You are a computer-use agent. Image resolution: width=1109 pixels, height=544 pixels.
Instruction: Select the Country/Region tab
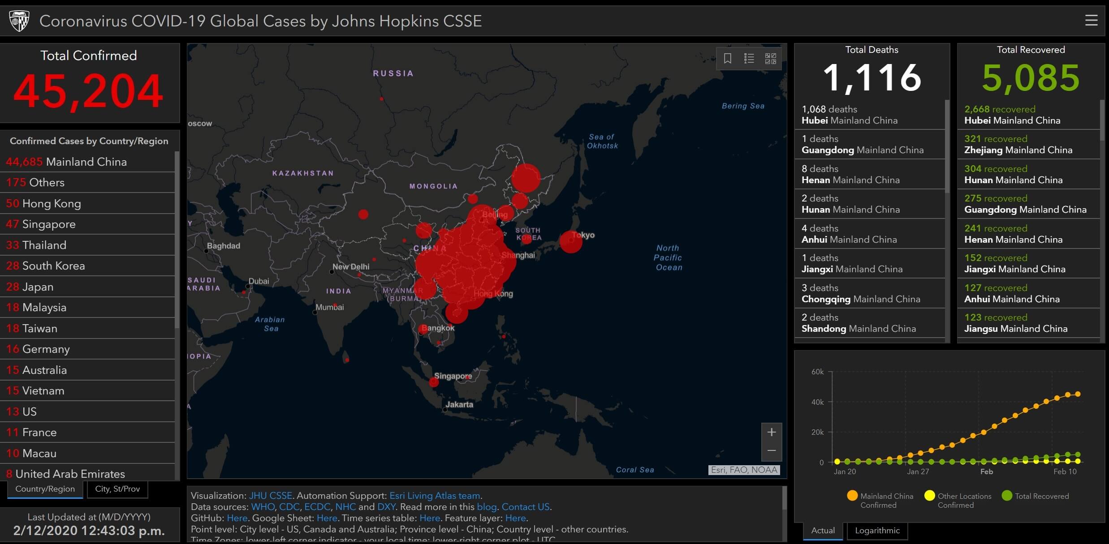[45, 489]
